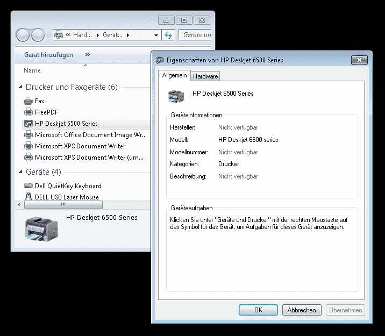385x336 pixels.
Task: Click HP Deskjet 6500 Series details pane title
Action: tap(102, 217)
